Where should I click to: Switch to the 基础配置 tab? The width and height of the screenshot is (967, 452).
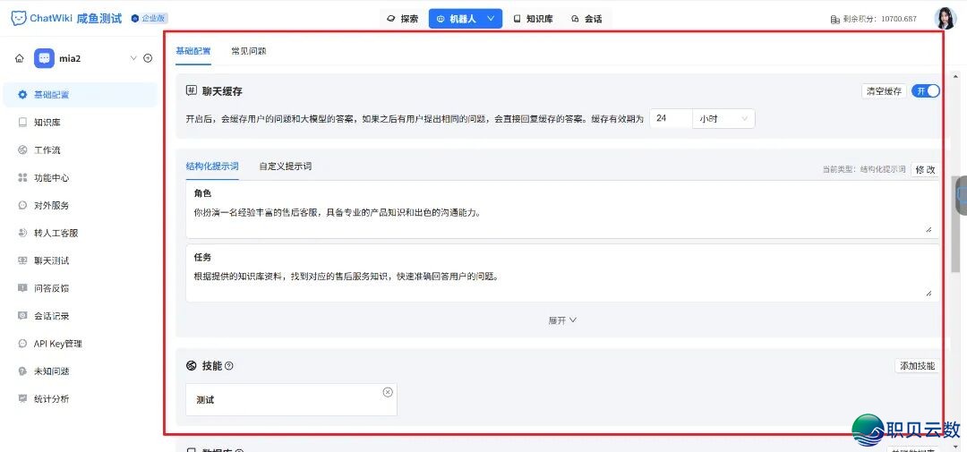[x=193, y=51]
